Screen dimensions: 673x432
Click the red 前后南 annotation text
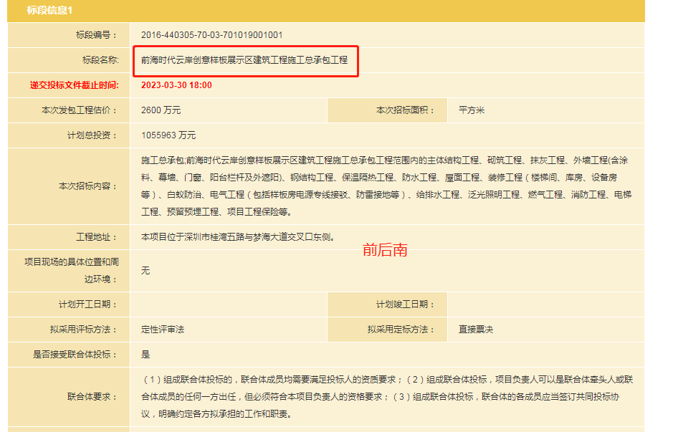[385, 250]
